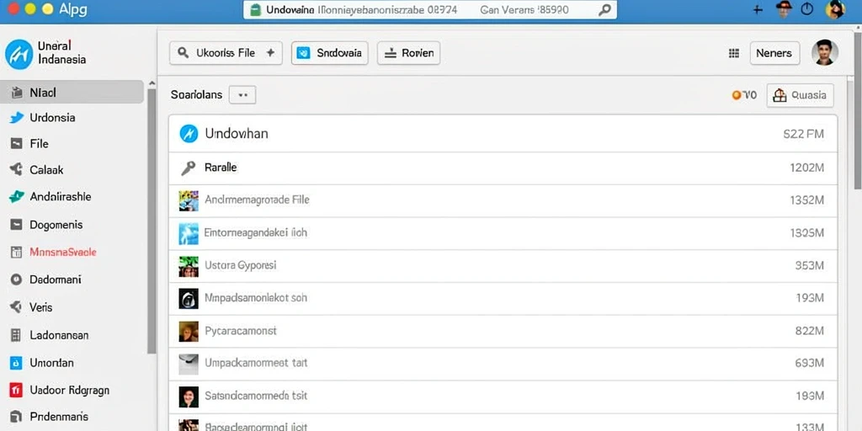The height and width of the screenshot is (431, 862).
Task: Click the Eintomeagandakei thumbnail
Action: click(189, 234)
